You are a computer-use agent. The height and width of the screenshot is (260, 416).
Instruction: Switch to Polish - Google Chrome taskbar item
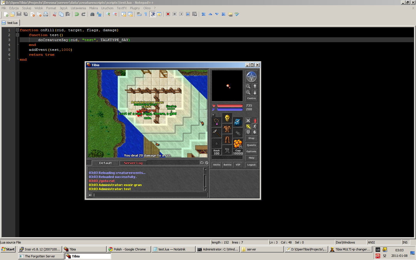(129, 249)
